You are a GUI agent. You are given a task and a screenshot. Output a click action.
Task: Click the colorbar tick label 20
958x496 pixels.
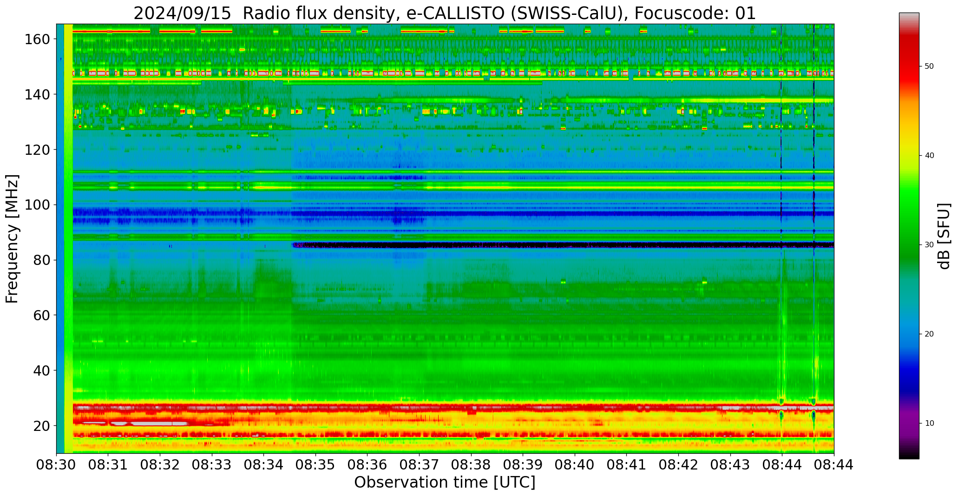[x=930, y=334]
